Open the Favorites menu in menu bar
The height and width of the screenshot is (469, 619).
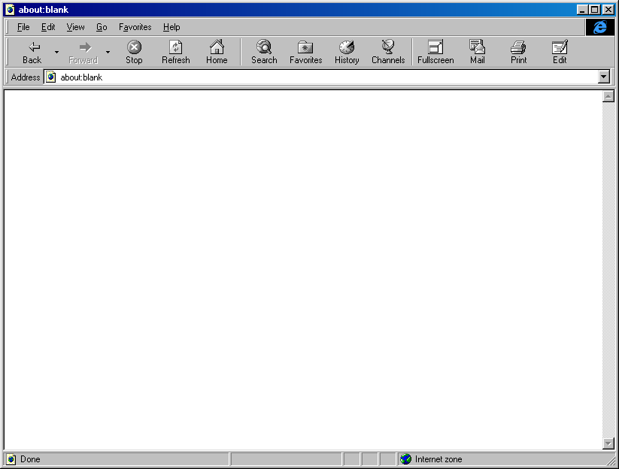135,27
